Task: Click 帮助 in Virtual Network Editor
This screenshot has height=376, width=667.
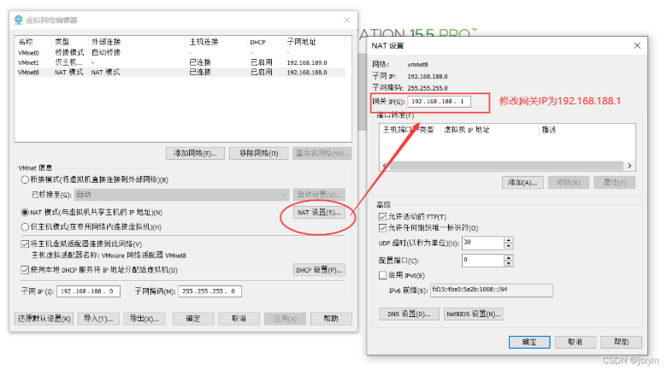Action: click(331, 319)
